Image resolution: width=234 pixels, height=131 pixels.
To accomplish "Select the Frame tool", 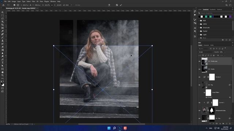I will 3,28.
